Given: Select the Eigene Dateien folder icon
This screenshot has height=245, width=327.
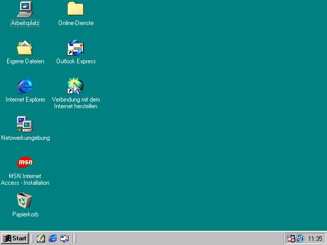Looking at the screenshot, I should tap(25, 47).
